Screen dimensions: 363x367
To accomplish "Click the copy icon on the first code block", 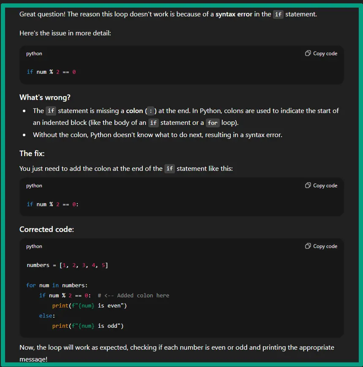I will coord(308,53).
